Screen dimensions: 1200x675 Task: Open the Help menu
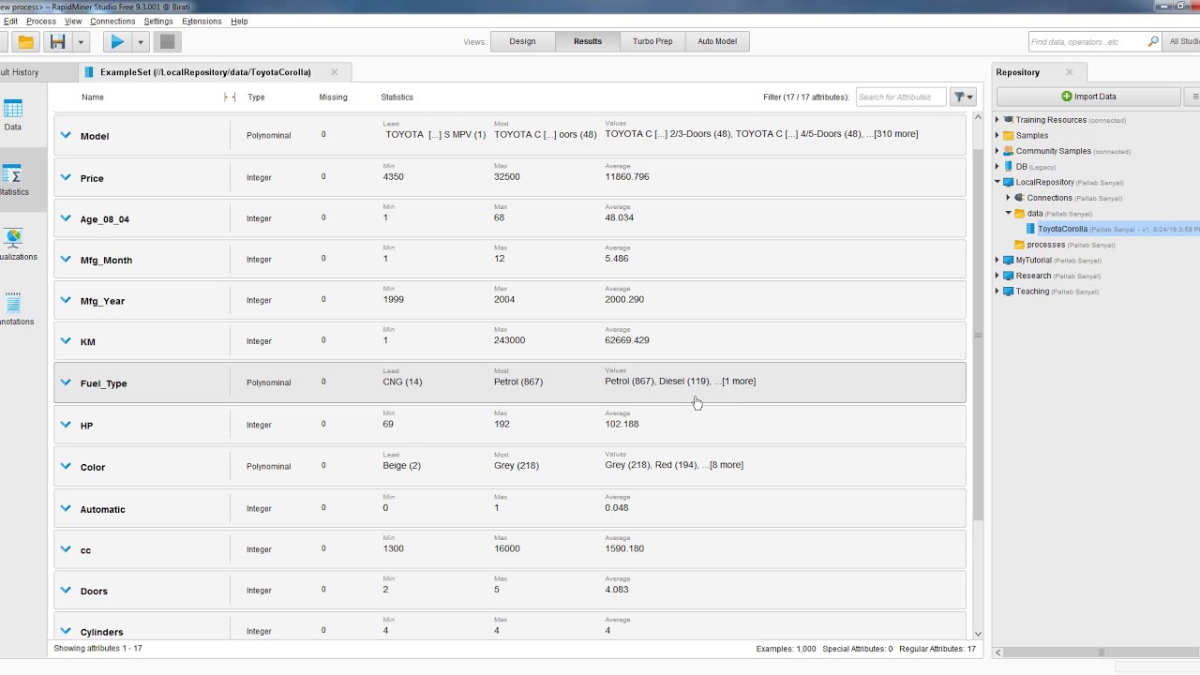239,21
